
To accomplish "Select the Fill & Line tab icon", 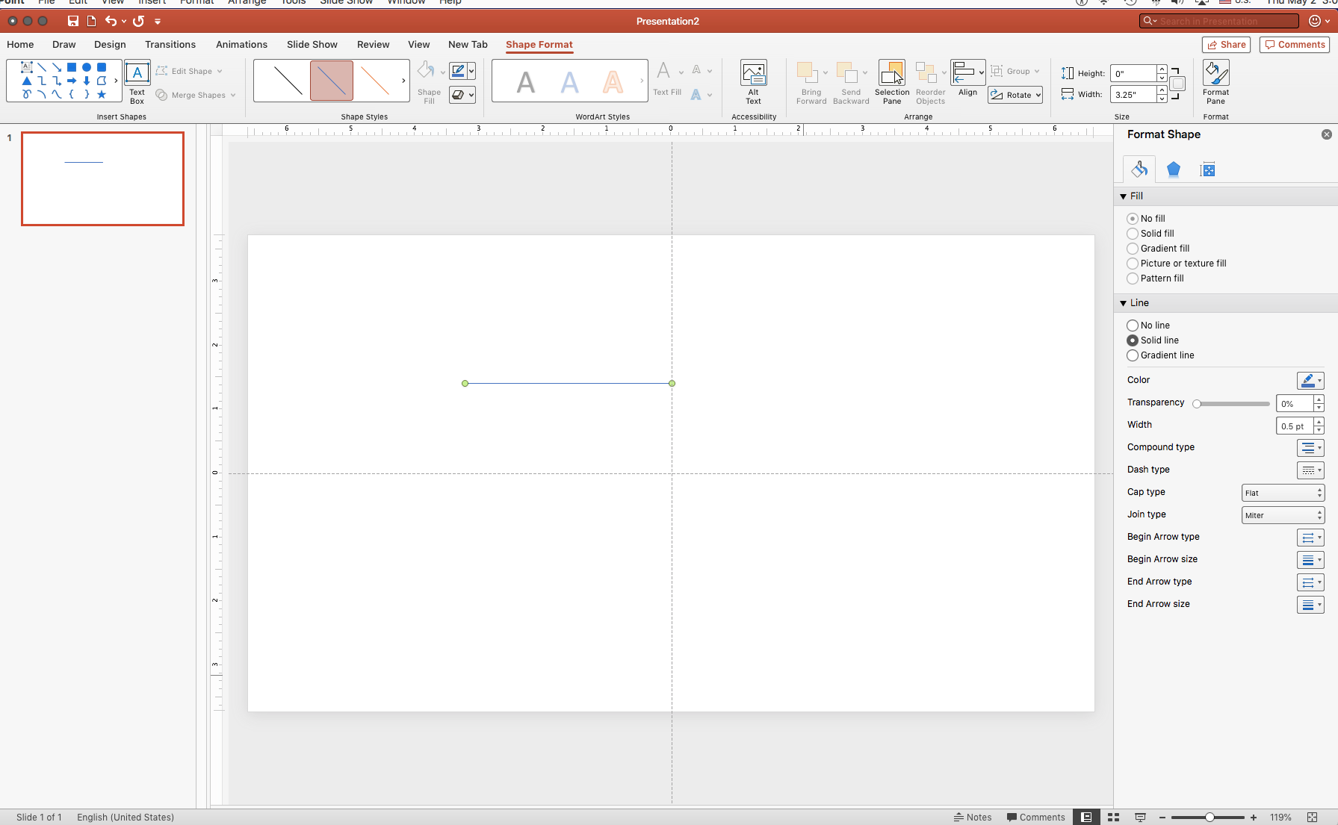I will pyautogui.click(x=1139, y=169).
